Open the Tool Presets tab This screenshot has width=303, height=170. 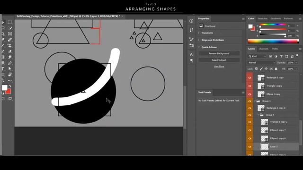[205, 93]
